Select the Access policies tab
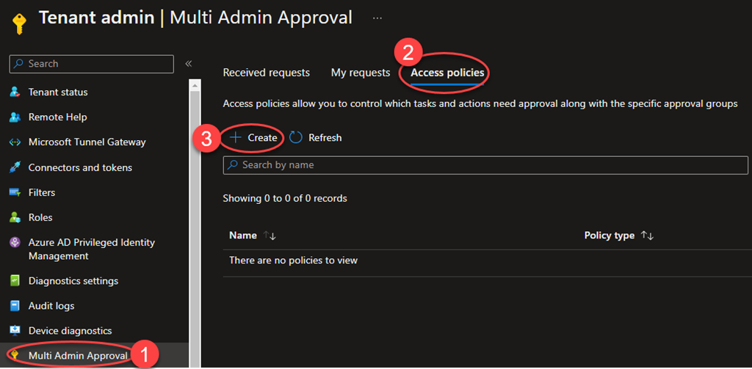The height and width of the screenshot is (369, 752). point(447,73)
